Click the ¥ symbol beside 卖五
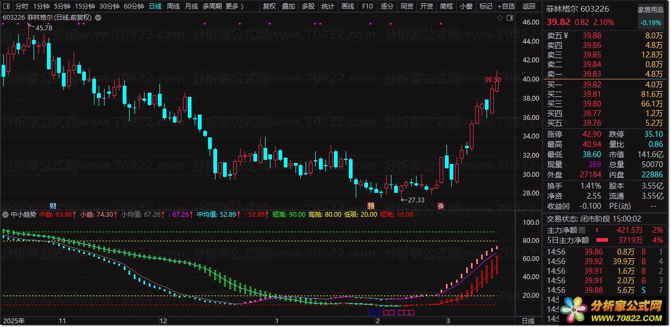 (x=566, y=36)
